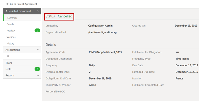The width and height of the screenshot is (200, 103).
Task: Click the Details section heading
Action: 51,45
